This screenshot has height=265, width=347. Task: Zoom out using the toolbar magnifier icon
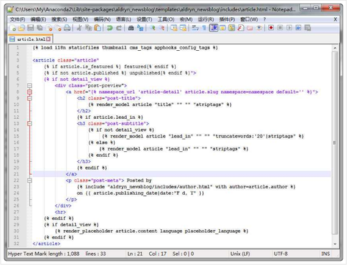tap(161, 28)
